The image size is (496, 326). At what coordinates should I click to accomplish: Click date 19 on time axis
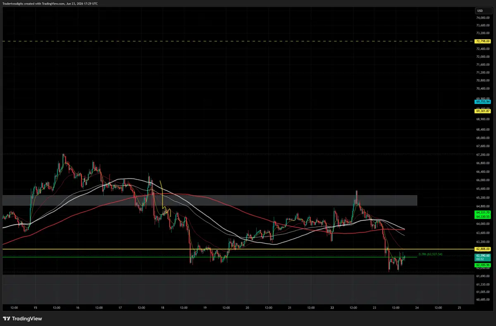[205, 307]
